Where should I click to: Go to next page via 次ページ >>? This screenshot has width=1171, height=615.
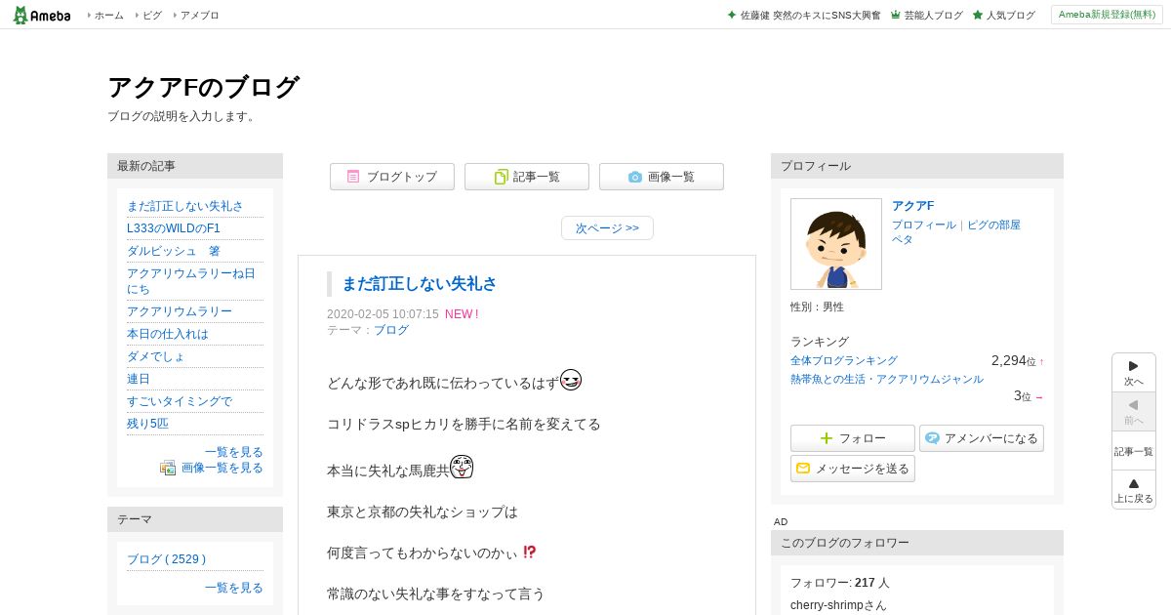tap(607, 228)
